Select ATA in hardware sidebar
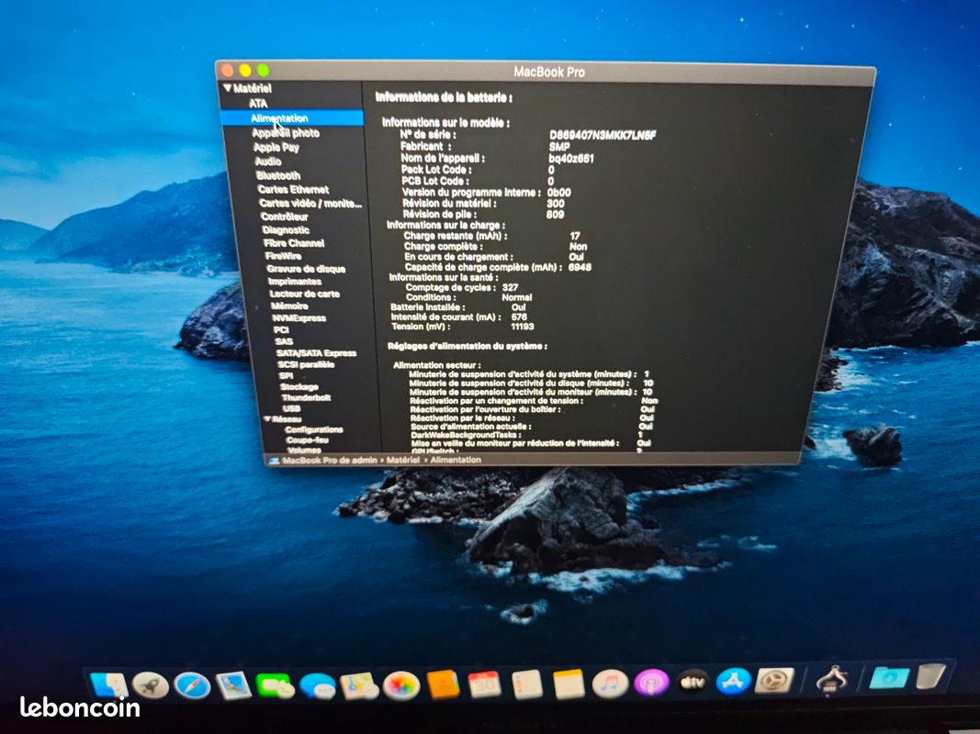Viewport: 980px width, 734px height. click(258, 104)
